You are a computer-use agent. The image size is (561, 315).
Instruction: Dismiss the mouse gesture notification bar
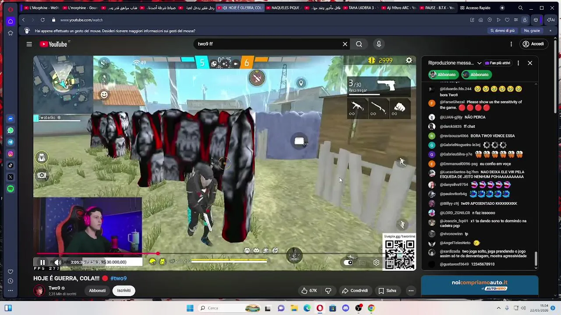pyautogui.click(x=550, y=31)
